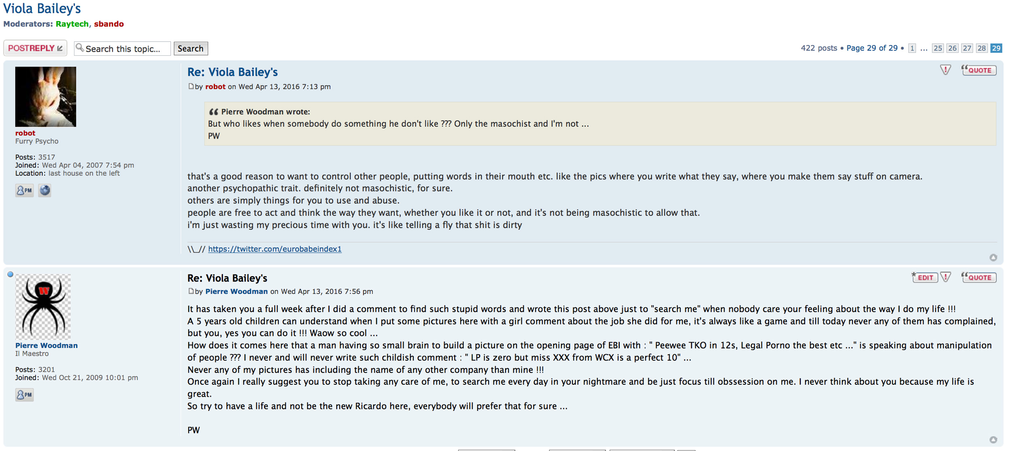Screen dimensions: 1012x451
Task: Quote robot's post
Action: [x=979, y=70]
